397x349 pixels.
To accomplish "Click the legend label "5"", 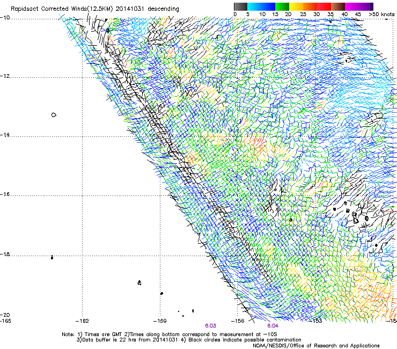I will tap(248, 14).
